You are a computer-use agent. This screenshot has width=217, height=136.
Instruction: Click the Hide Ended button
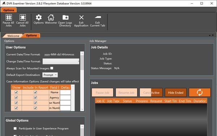[x=176, y=93]
